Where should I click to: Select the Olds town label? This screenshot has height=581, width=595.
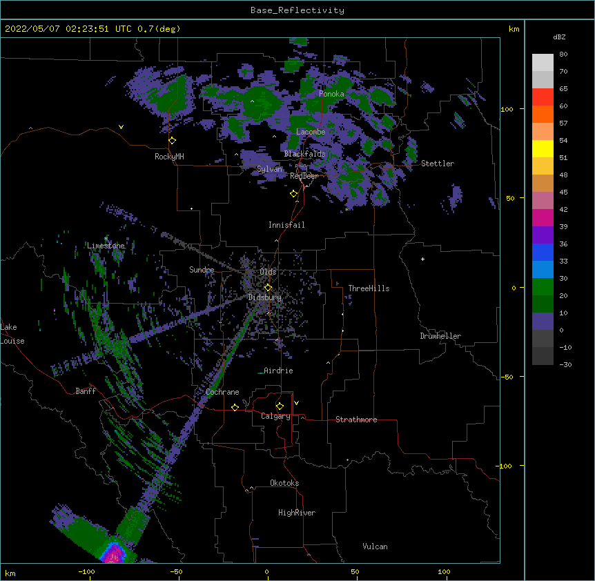(x=268, y=272)
